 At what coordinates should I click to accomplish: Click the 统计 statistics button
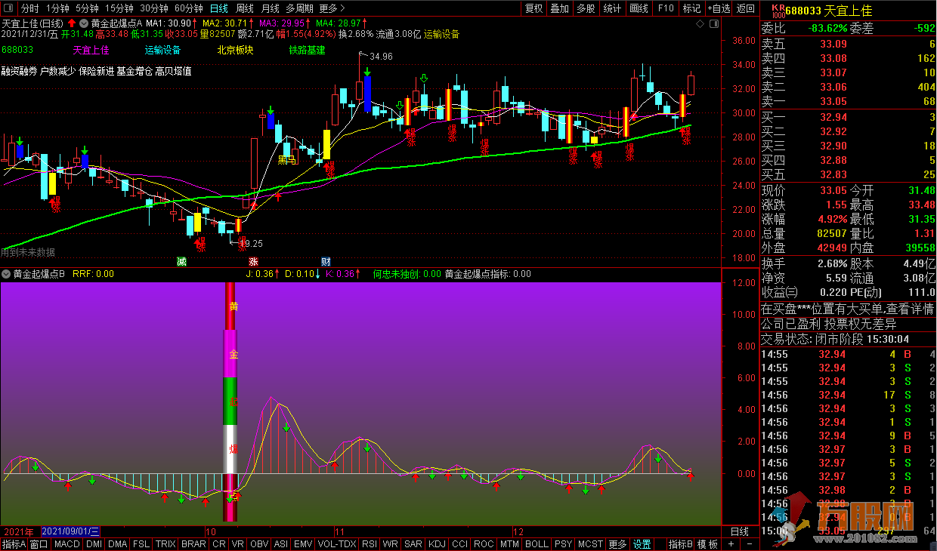[612, 8]
